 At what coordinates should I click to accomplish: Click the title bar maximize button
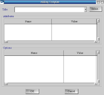102,2
